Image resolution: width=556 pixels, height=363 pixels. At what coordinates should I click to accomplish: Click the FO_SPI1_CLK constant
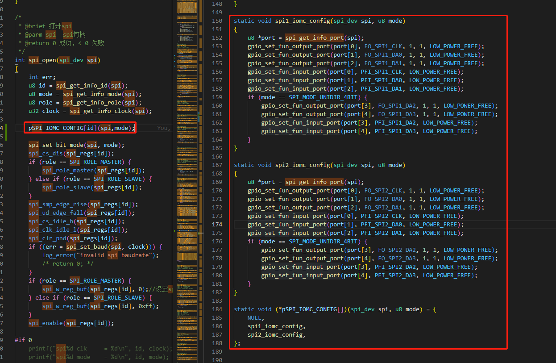(x=383, y=46)
